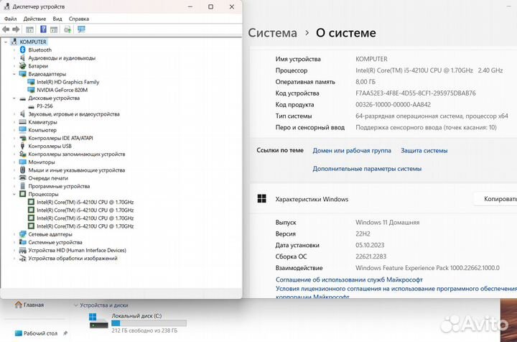Image resolution: width=517 pixels, height=342 pixels.
Task: Click the mouse icon for Мыши и иные указывающие устройства
Action: [x=22, y=170]
